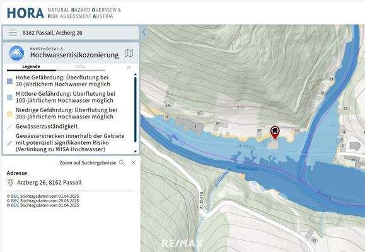This screenshot has width=365, height=252.
Task: Click the 600 contour label near building 27
Action: point(170,94)
